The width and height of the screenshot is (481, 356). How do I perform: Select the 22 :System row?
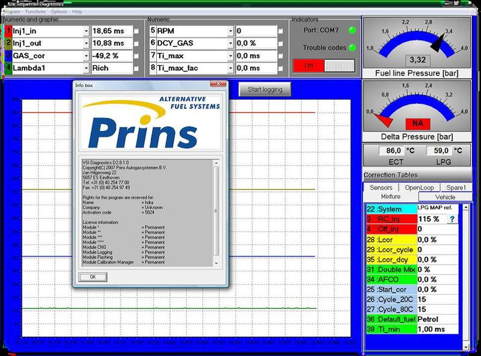[412, 209]
